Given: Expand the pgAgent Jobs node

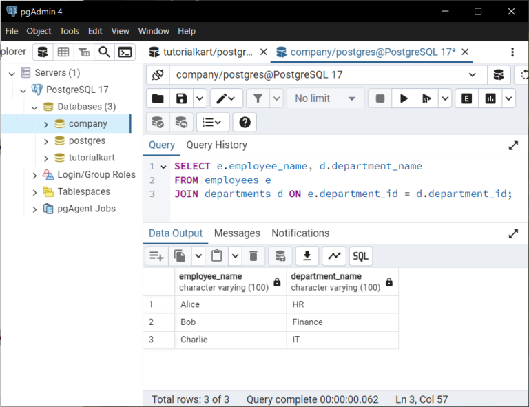Looking at the screenshot, I should click(x=34, y=209).
